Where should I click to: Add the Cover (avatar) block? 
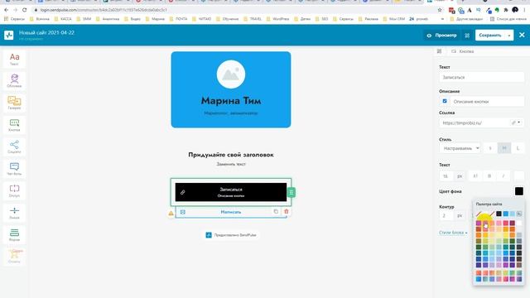click(x=14, y=81)
